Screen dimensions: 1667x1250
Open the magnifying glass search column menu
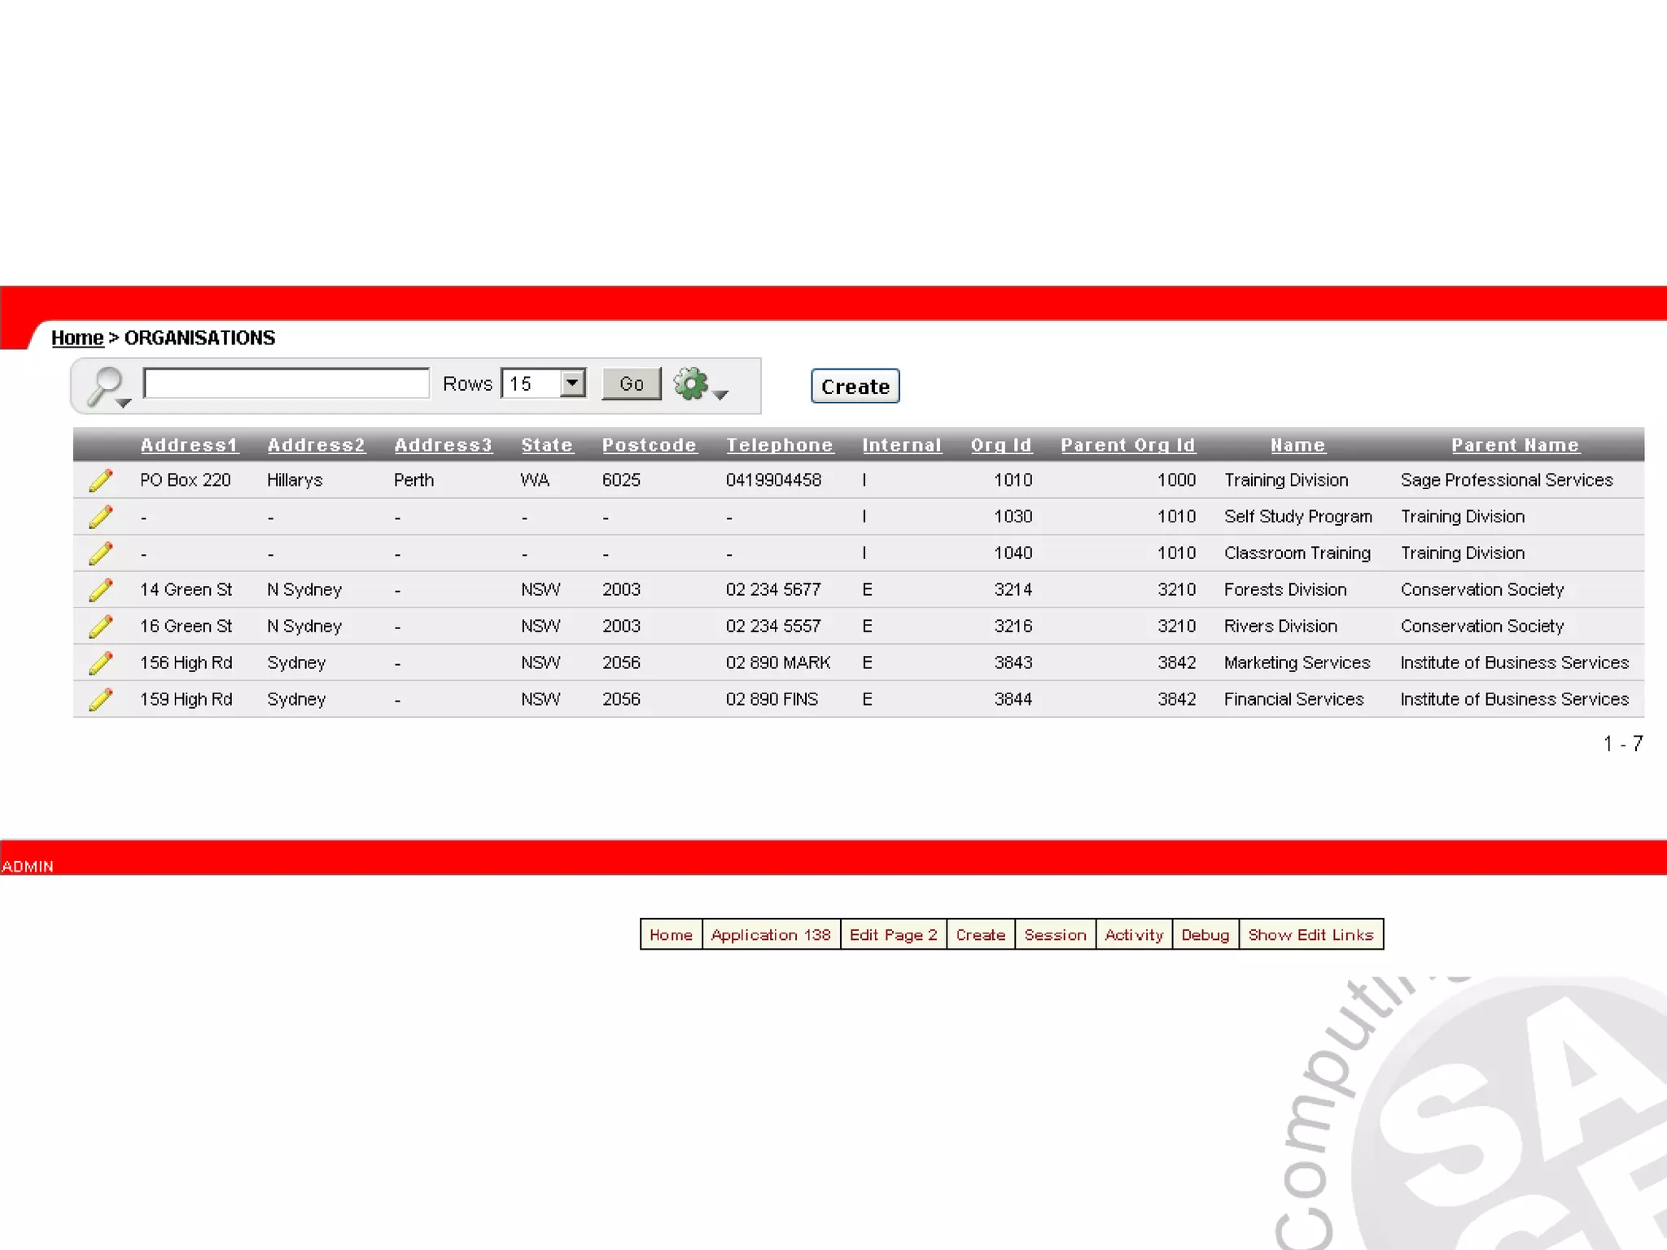click(109, 387)
